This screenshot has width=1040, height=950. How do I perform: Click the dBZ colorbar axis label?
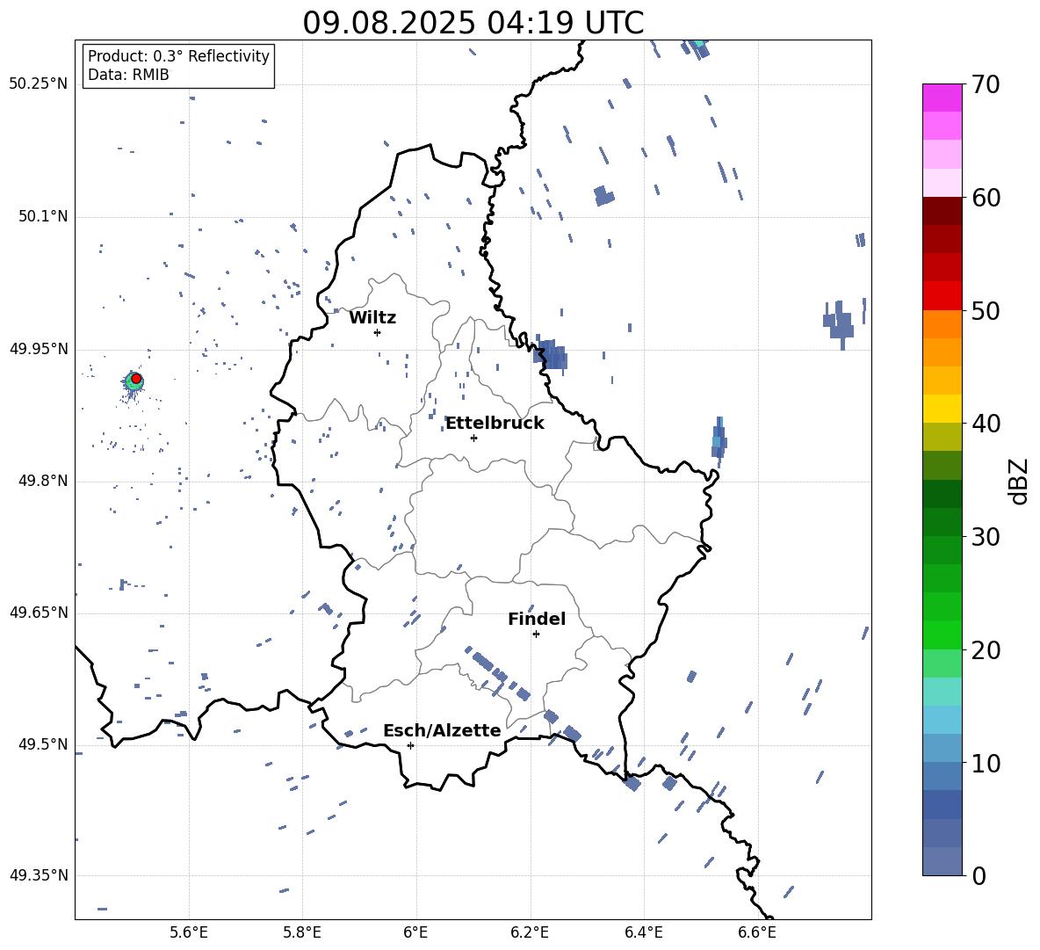point(1017,481)
